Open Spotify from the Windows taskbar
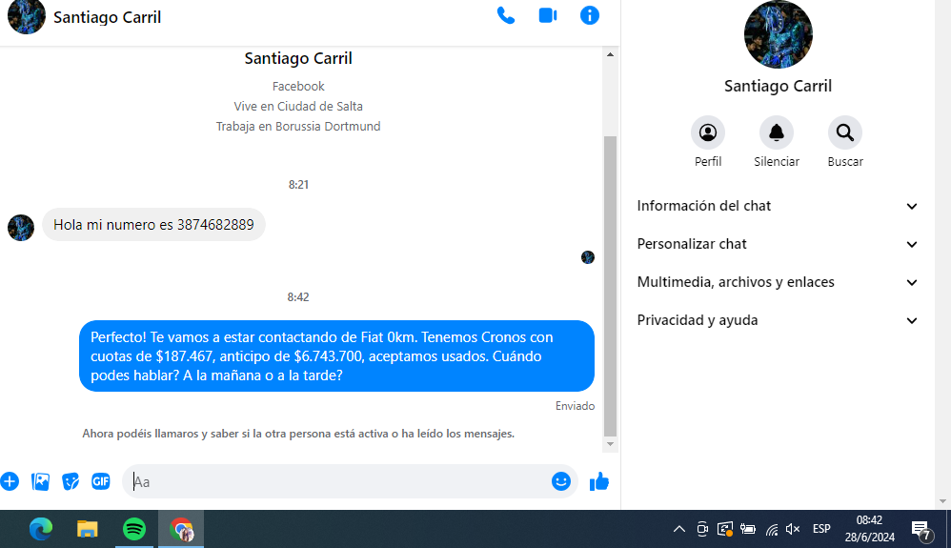951x548 pixels. tap(134, 529)
